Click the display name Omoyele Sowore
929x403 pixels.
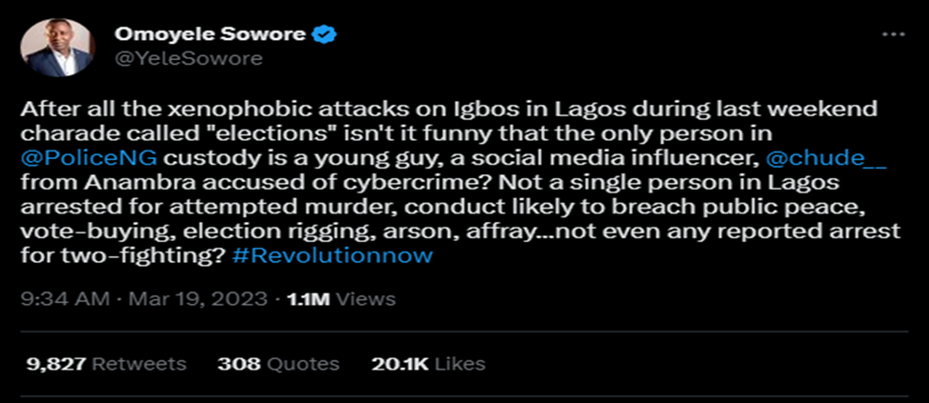210,35
